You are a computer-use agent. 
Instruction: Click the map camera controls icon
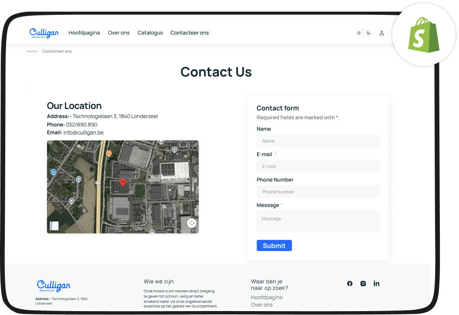tap(192, 223)
